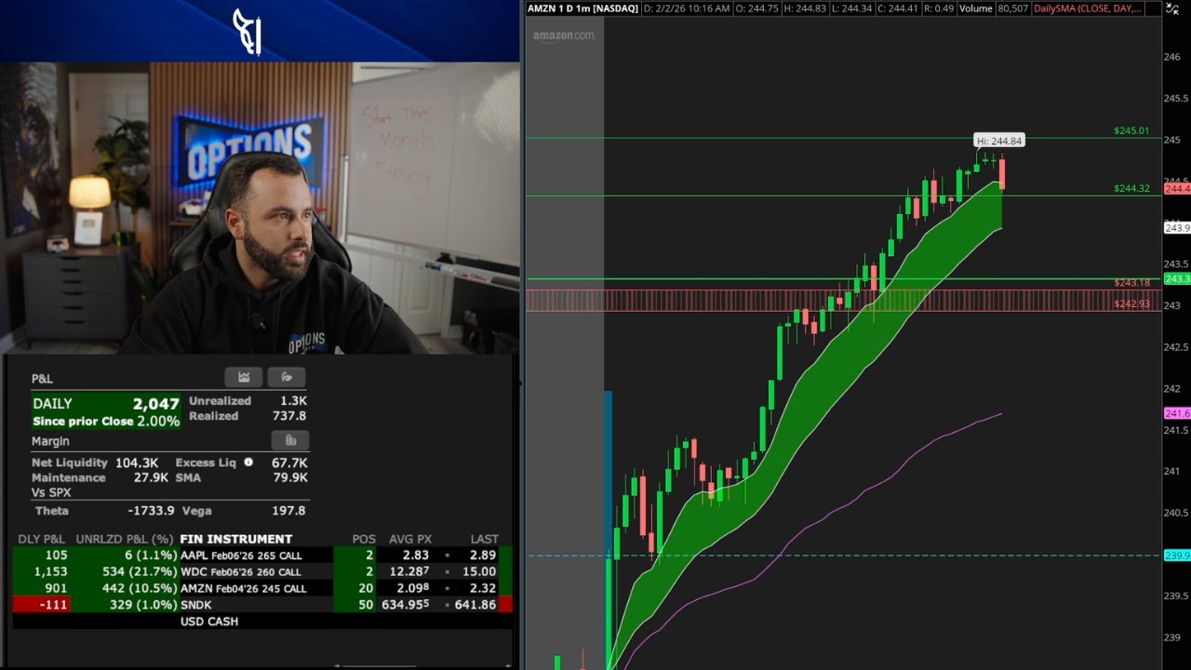Click the SMA 79.9K value
The image size is (1191, 670).
[290, 477]
